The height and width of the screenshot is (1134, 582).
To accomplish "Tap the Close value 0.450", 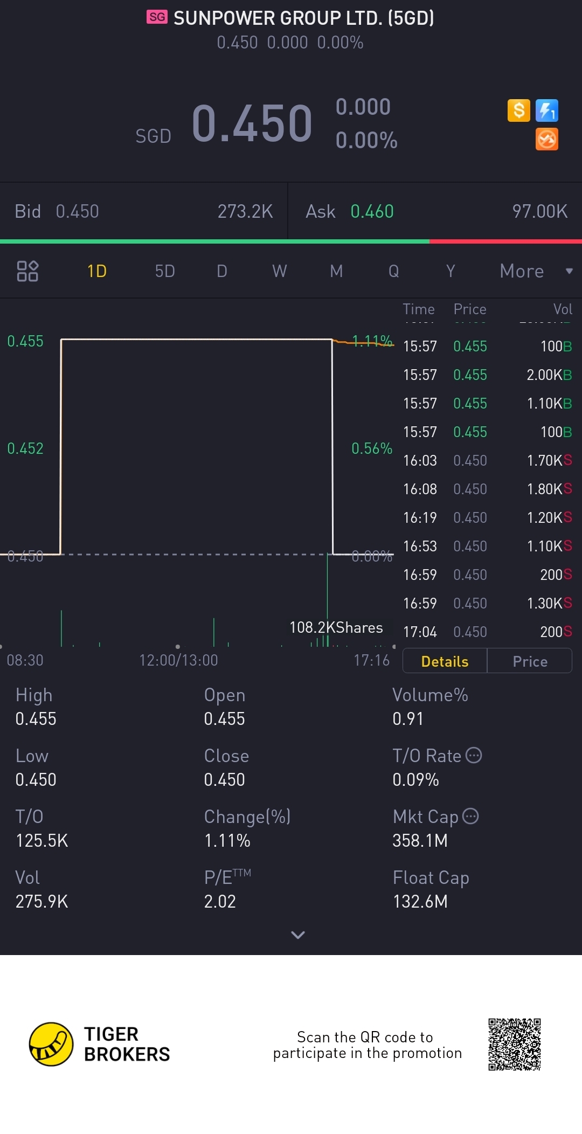I will point(224,779).
